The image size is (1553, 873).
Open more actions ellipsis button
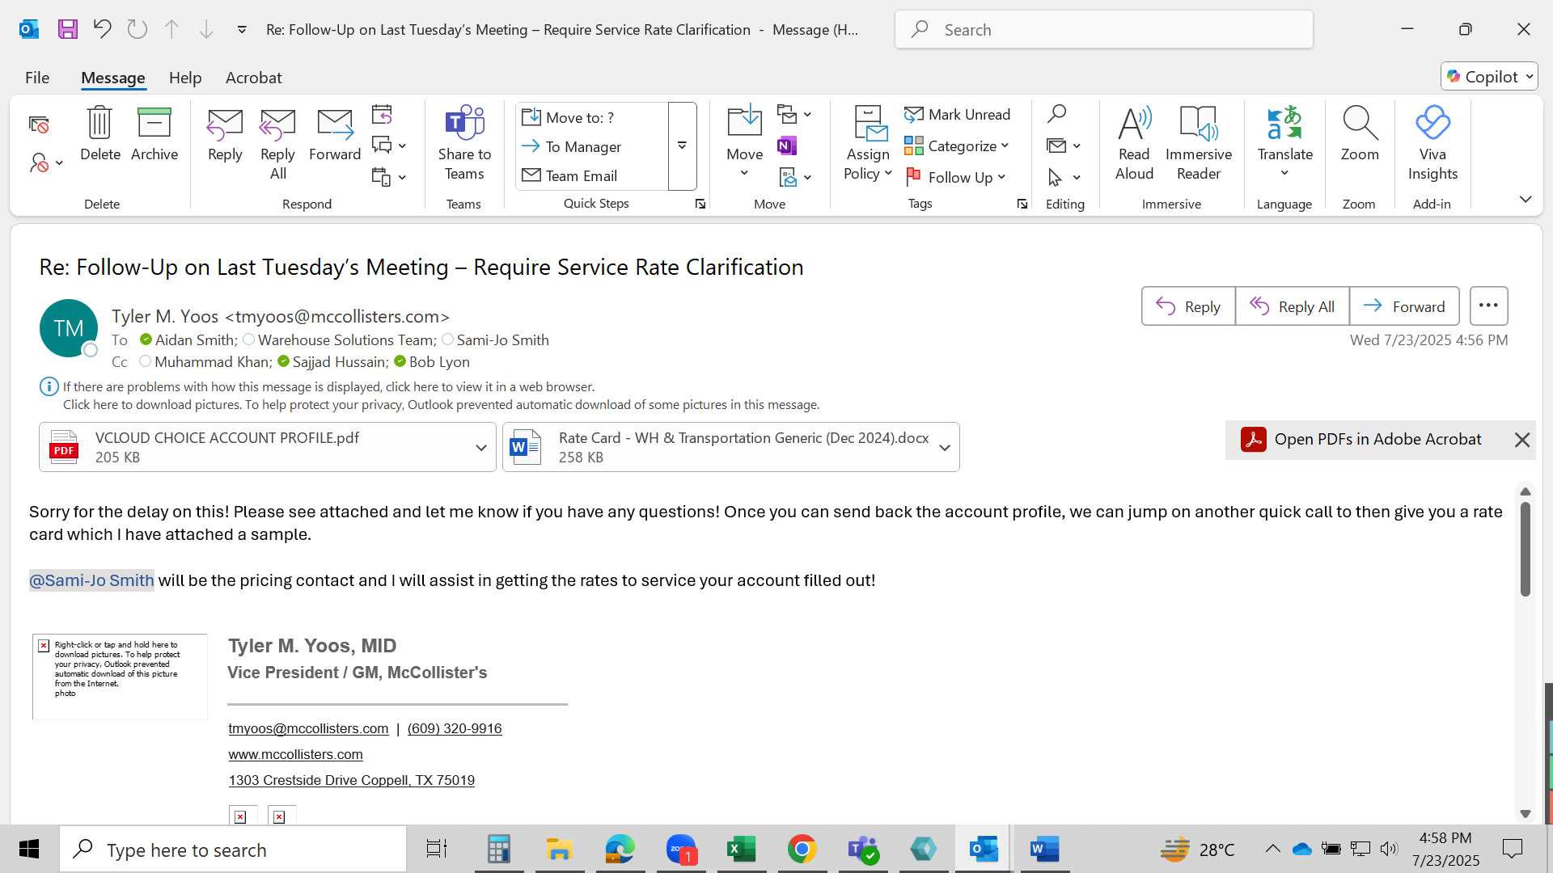click(x=1488, y=306)
